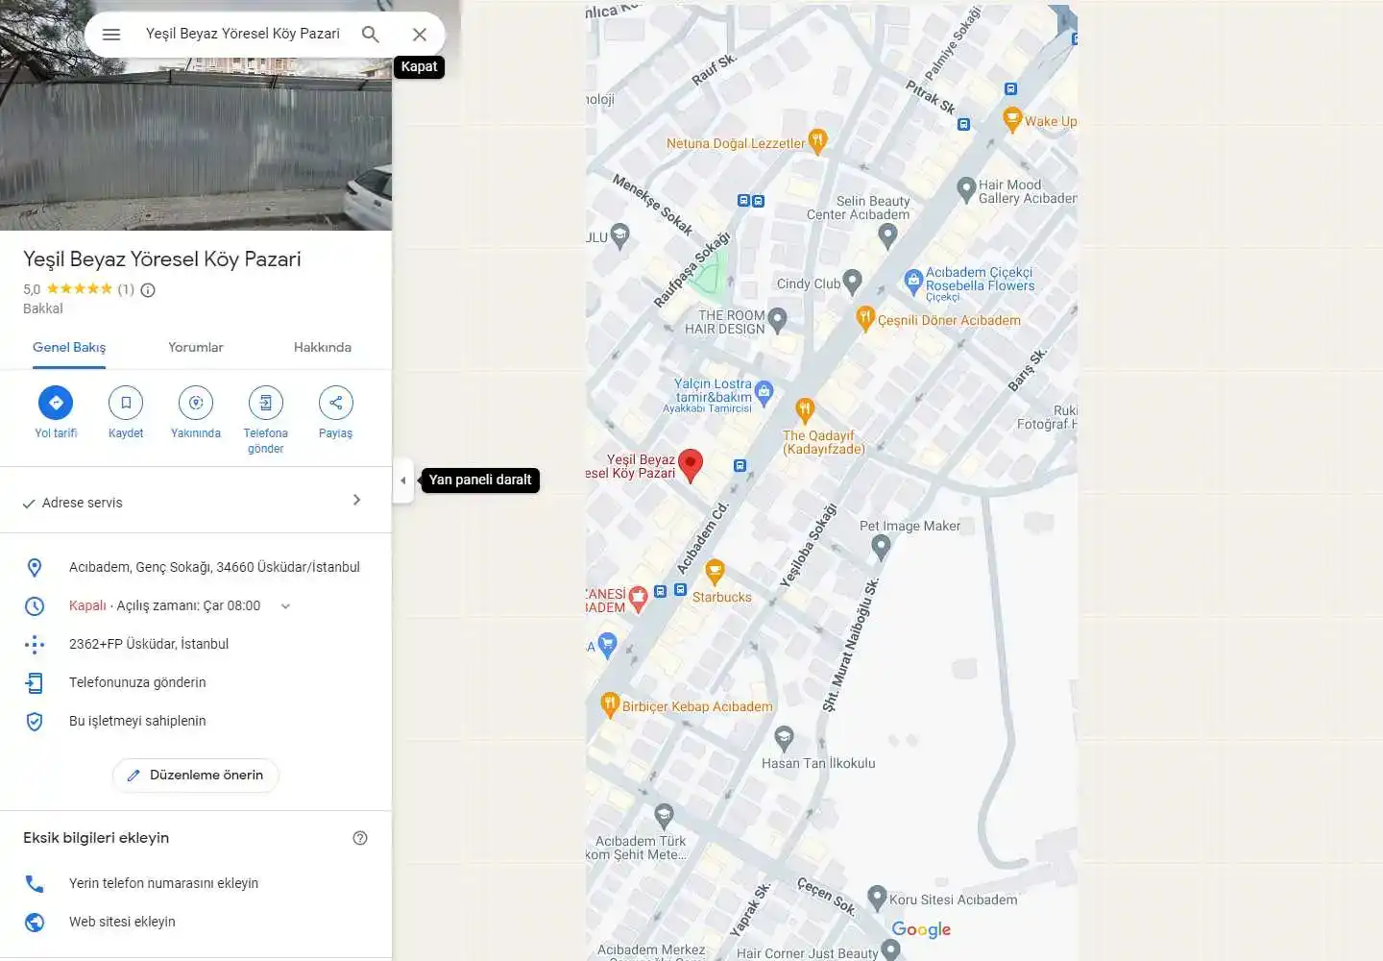
Task: Click the Google logo on map
Action: point(921,929)
